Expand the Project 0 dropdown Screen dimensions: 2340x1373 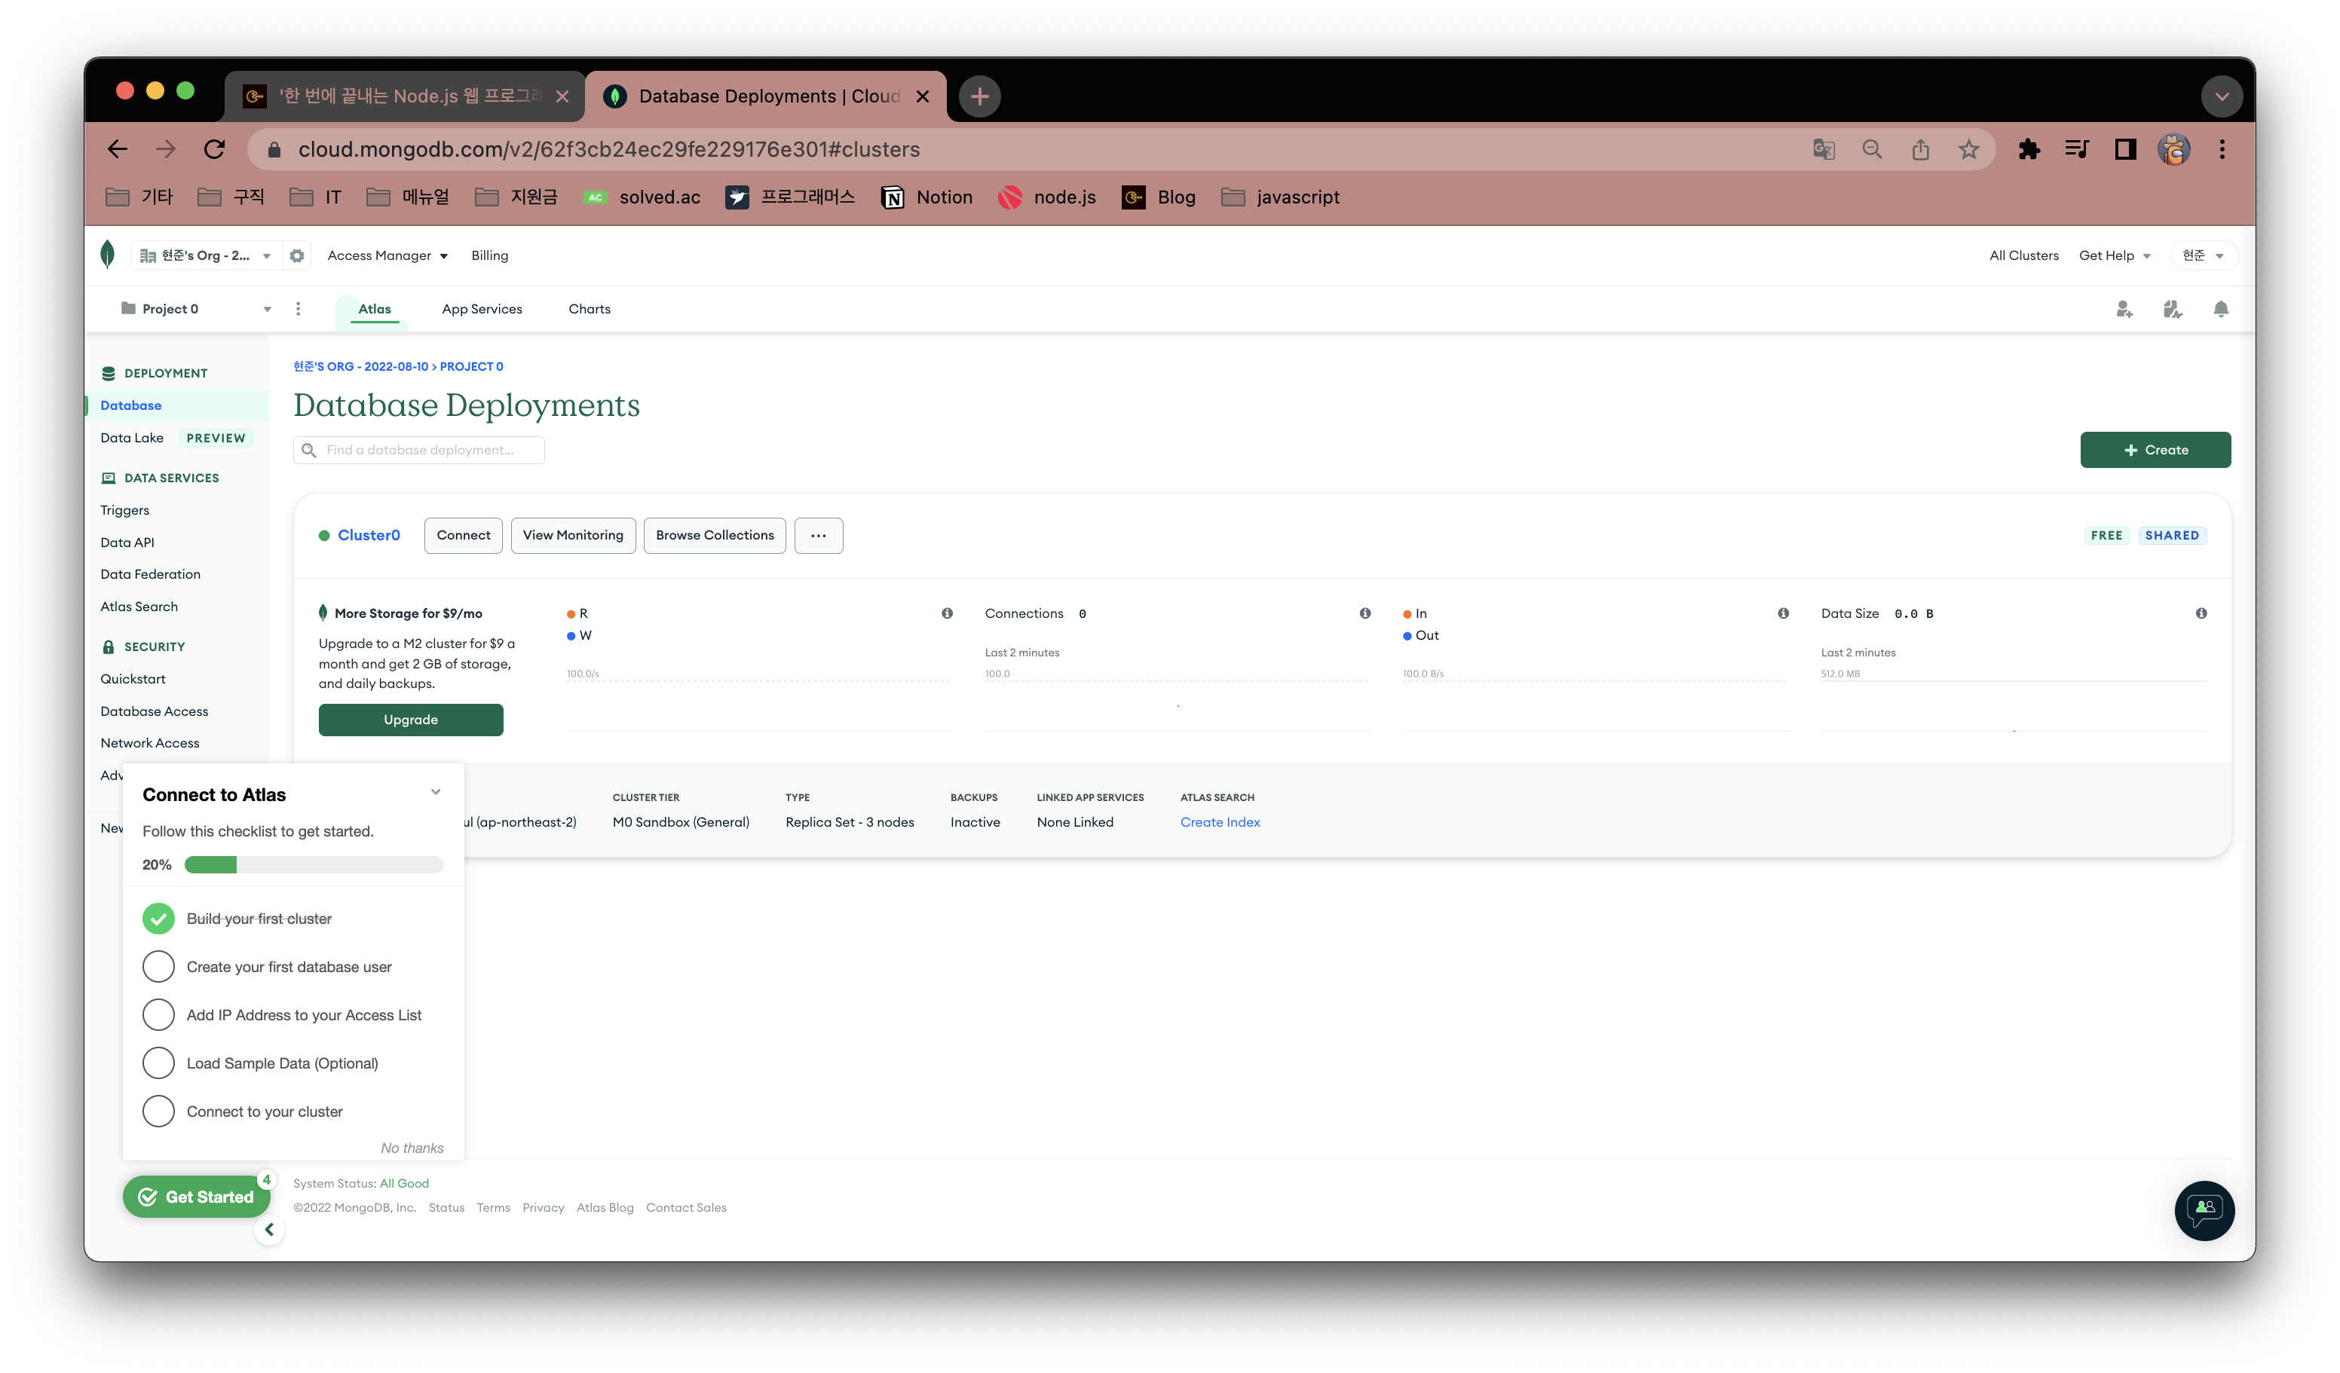[x=267, y=309]
